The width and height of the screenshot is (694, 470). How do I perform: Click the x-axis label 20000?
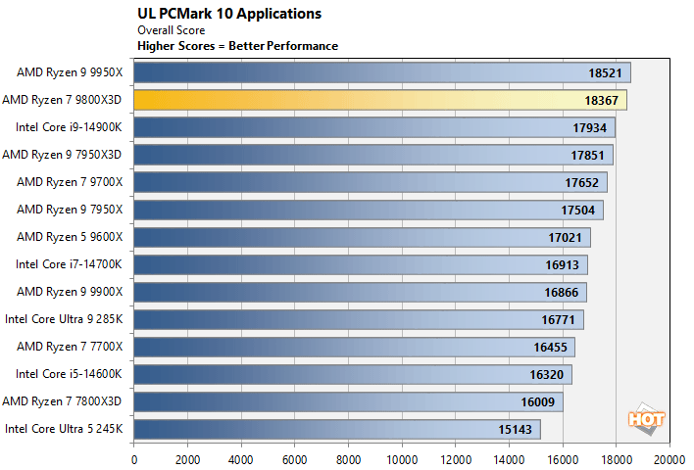(x=669, y=460)
